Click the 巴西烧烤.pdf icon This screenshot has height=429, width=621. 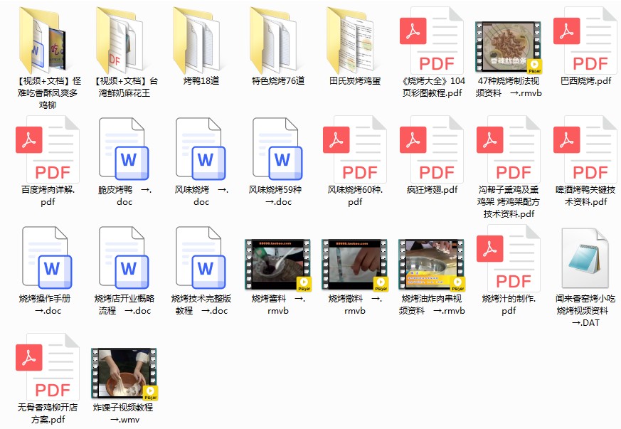pyautogui.click(x=585, y=40)
